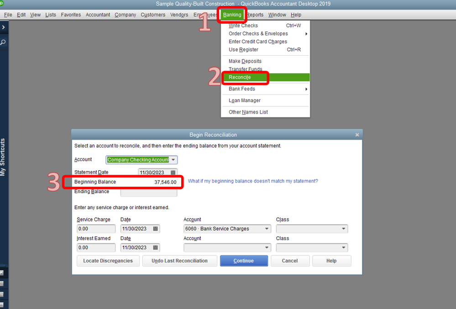This screenshot has height=309, width=456.
Task: Expand the Bank Feeds submenu
Action: [265, 89]
